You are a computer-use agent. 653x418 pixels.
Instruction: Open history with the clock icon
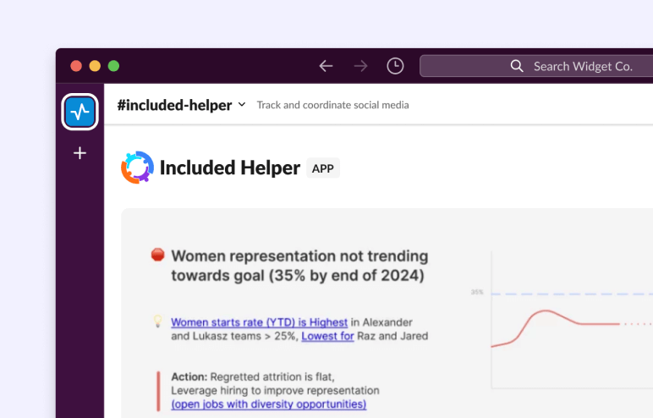tap(395, 66)
